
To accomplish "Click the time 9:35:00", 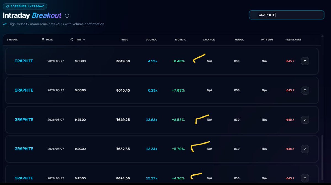I will pos(80,61).
